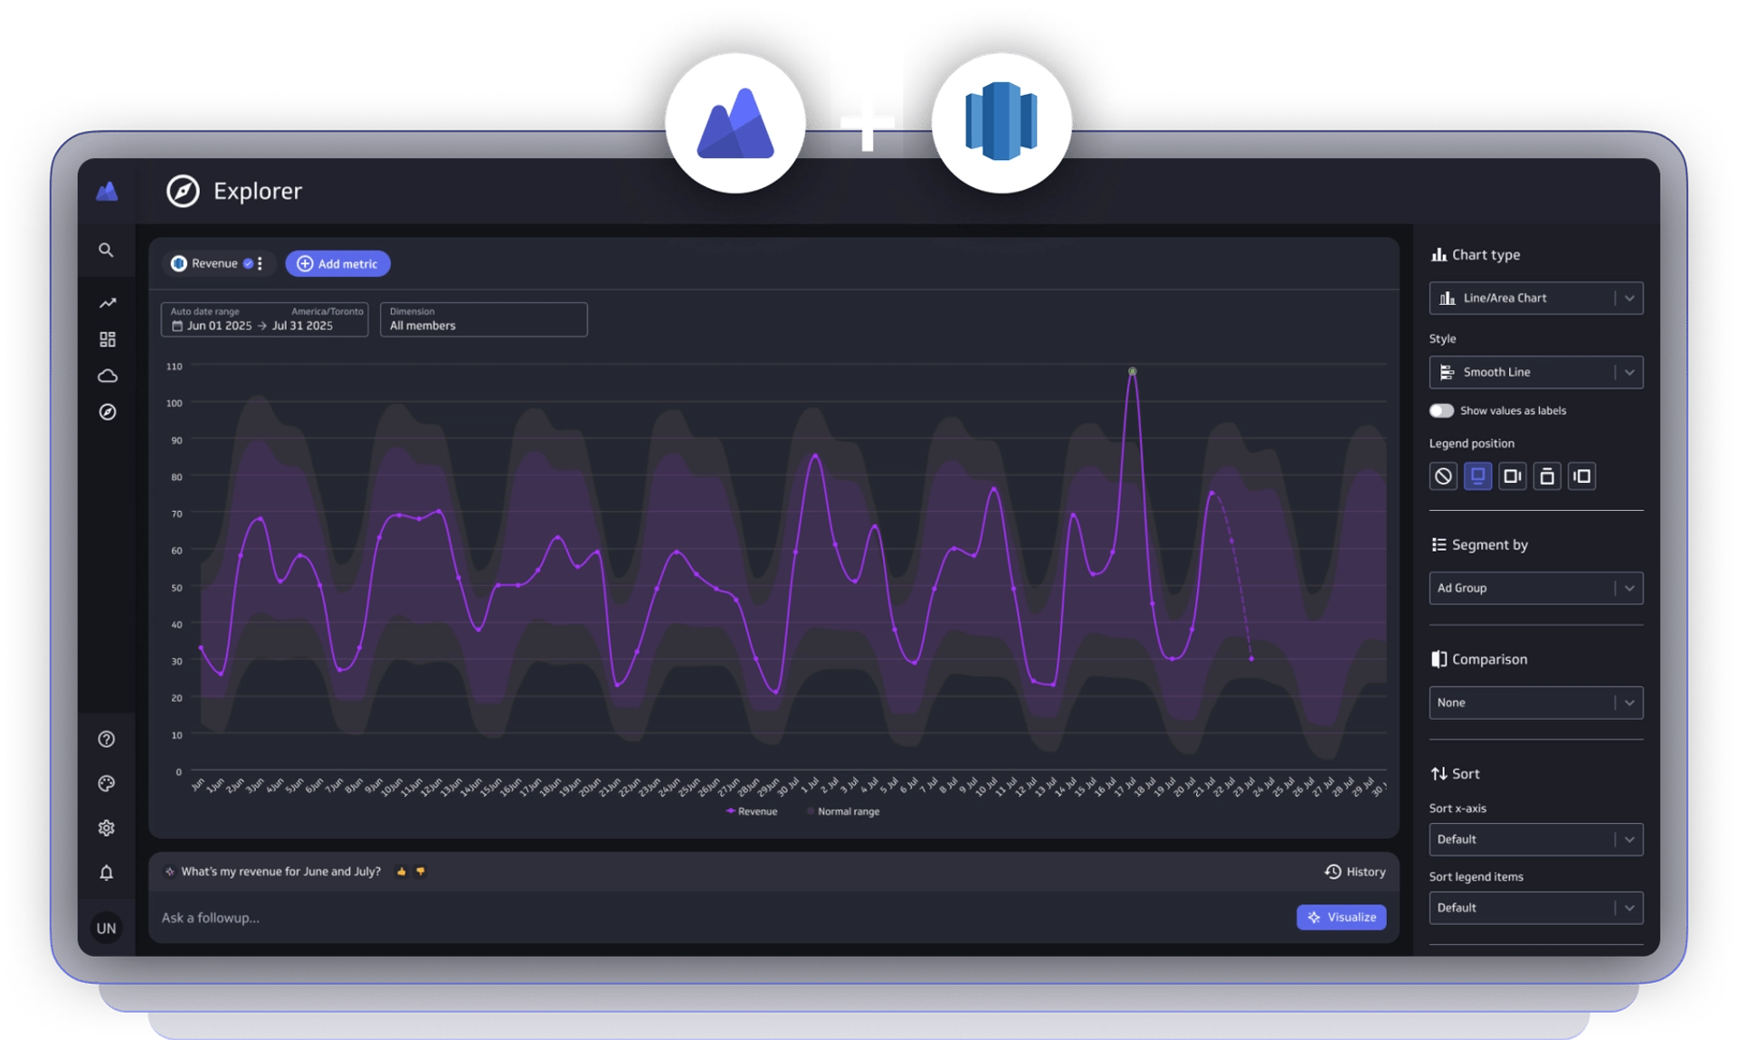
Task: Change the Segment by Ad Group dropdown
Action: click(x=1535, y=588)
